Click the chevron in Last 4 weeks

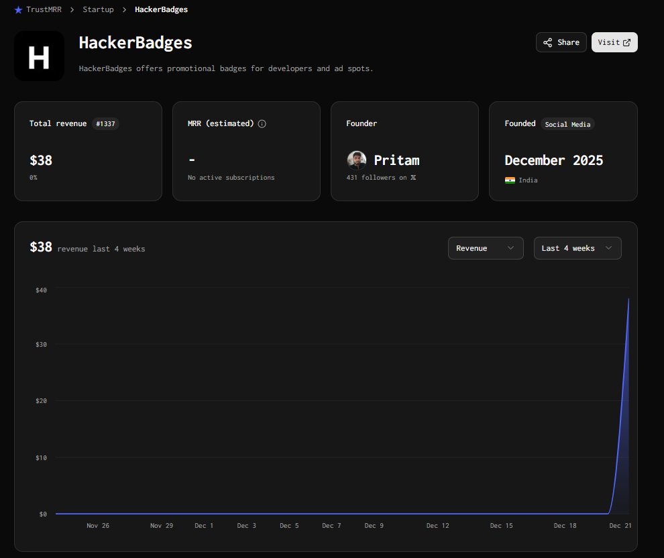click(608, 248)
